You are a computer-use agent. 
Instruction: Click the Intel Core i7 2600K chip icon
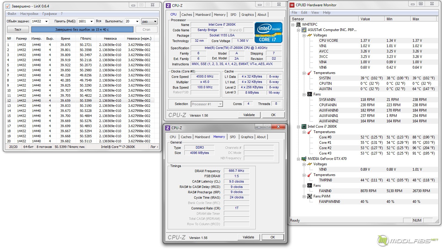coord(304,126)
